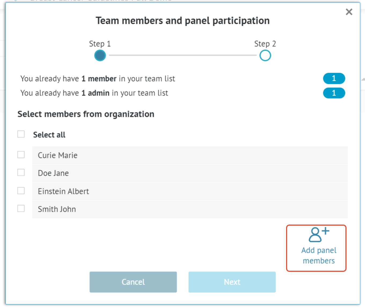Click the member count badge showing 1
Image resolution: width=365 pixels, height=308 pixels.
(x=334, y=78)
